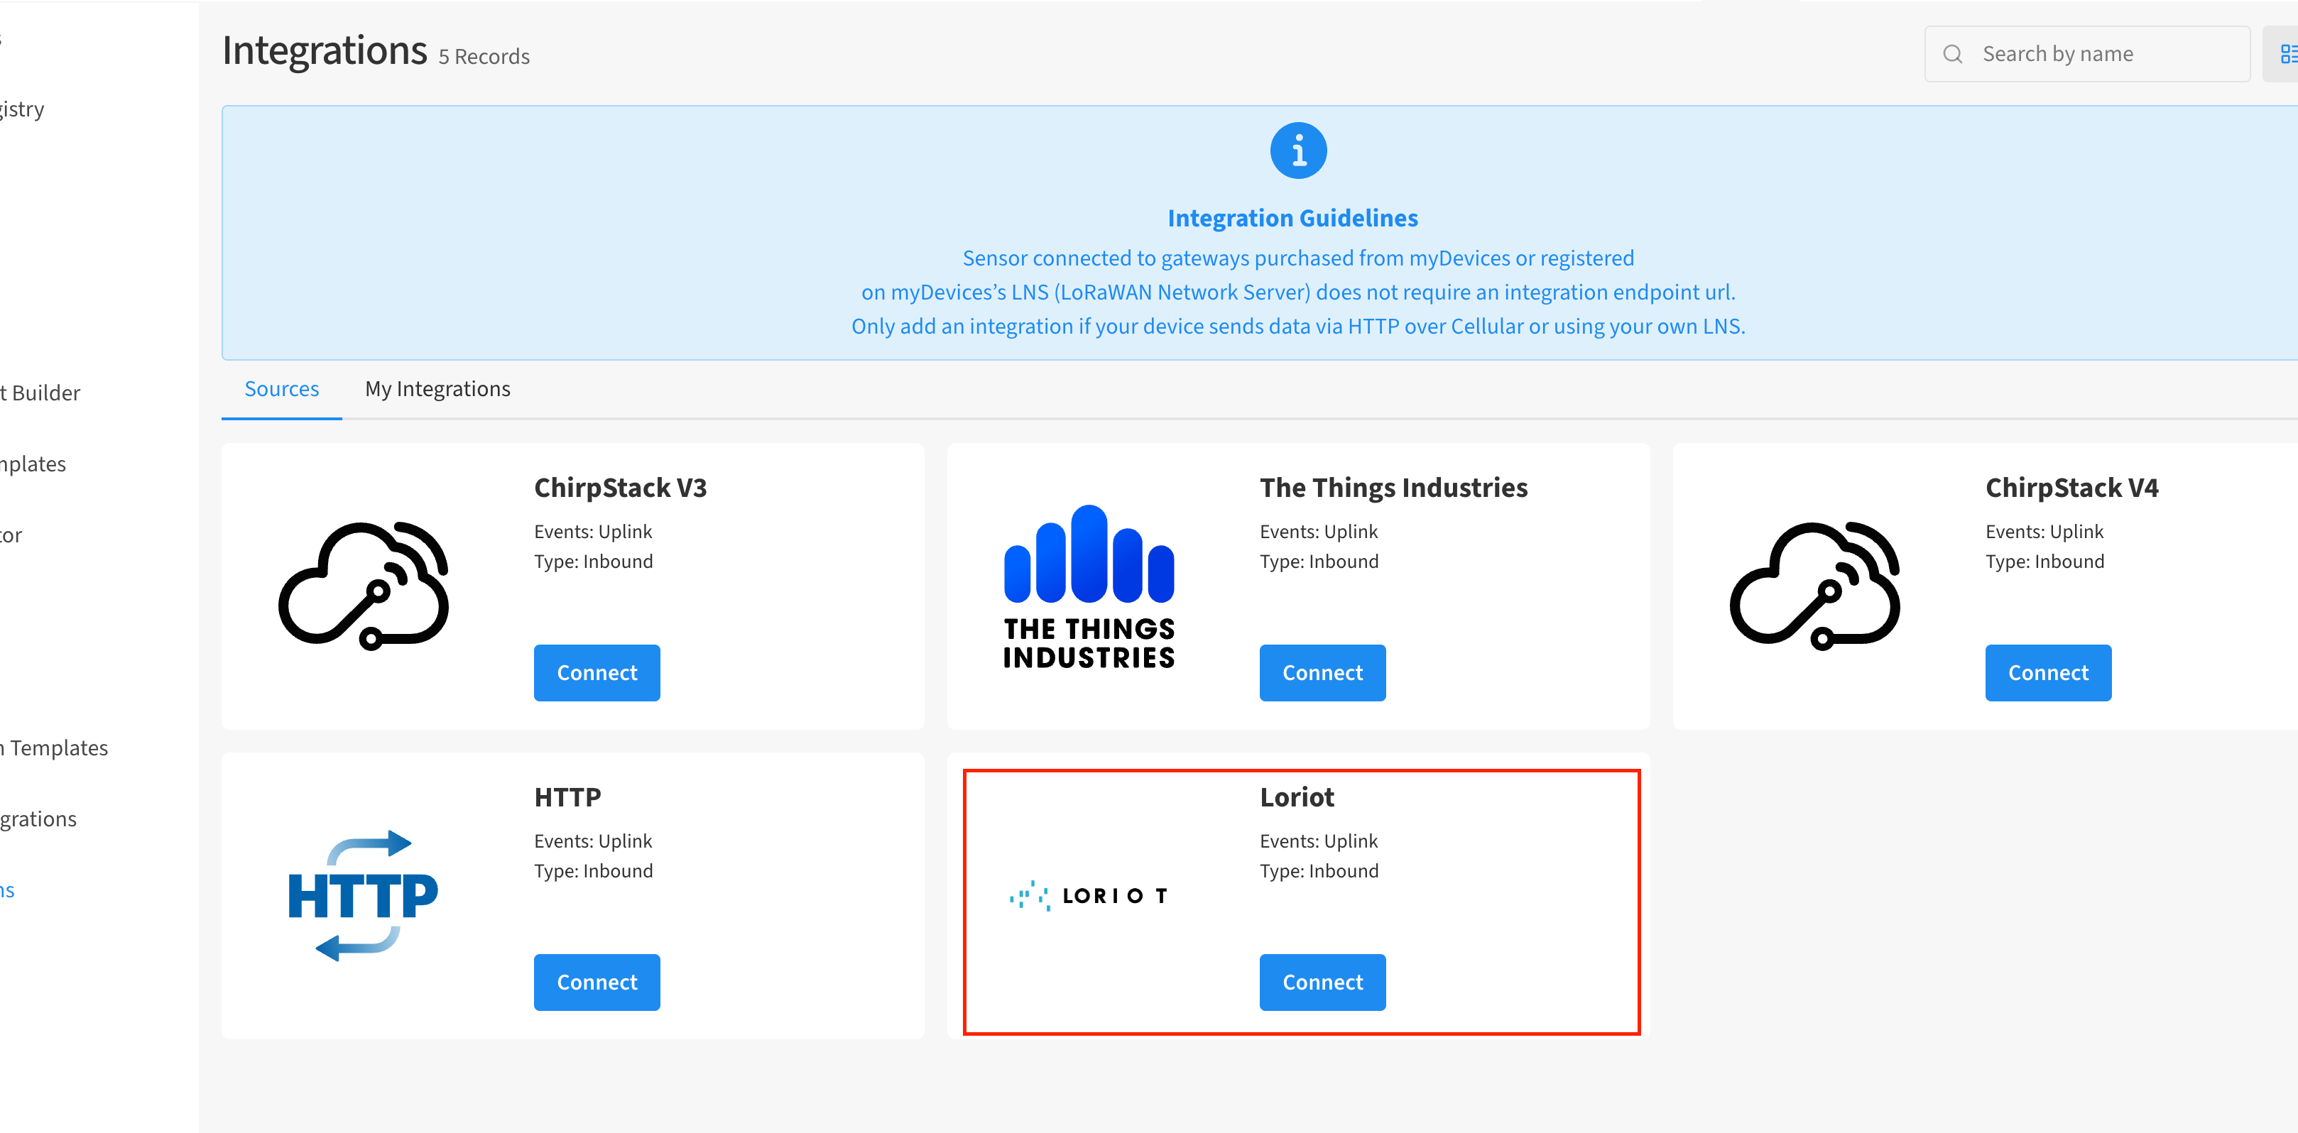Click the Loriot logo
2298x1133 pixels.
pyautogui.click(x=1089, y=896)
